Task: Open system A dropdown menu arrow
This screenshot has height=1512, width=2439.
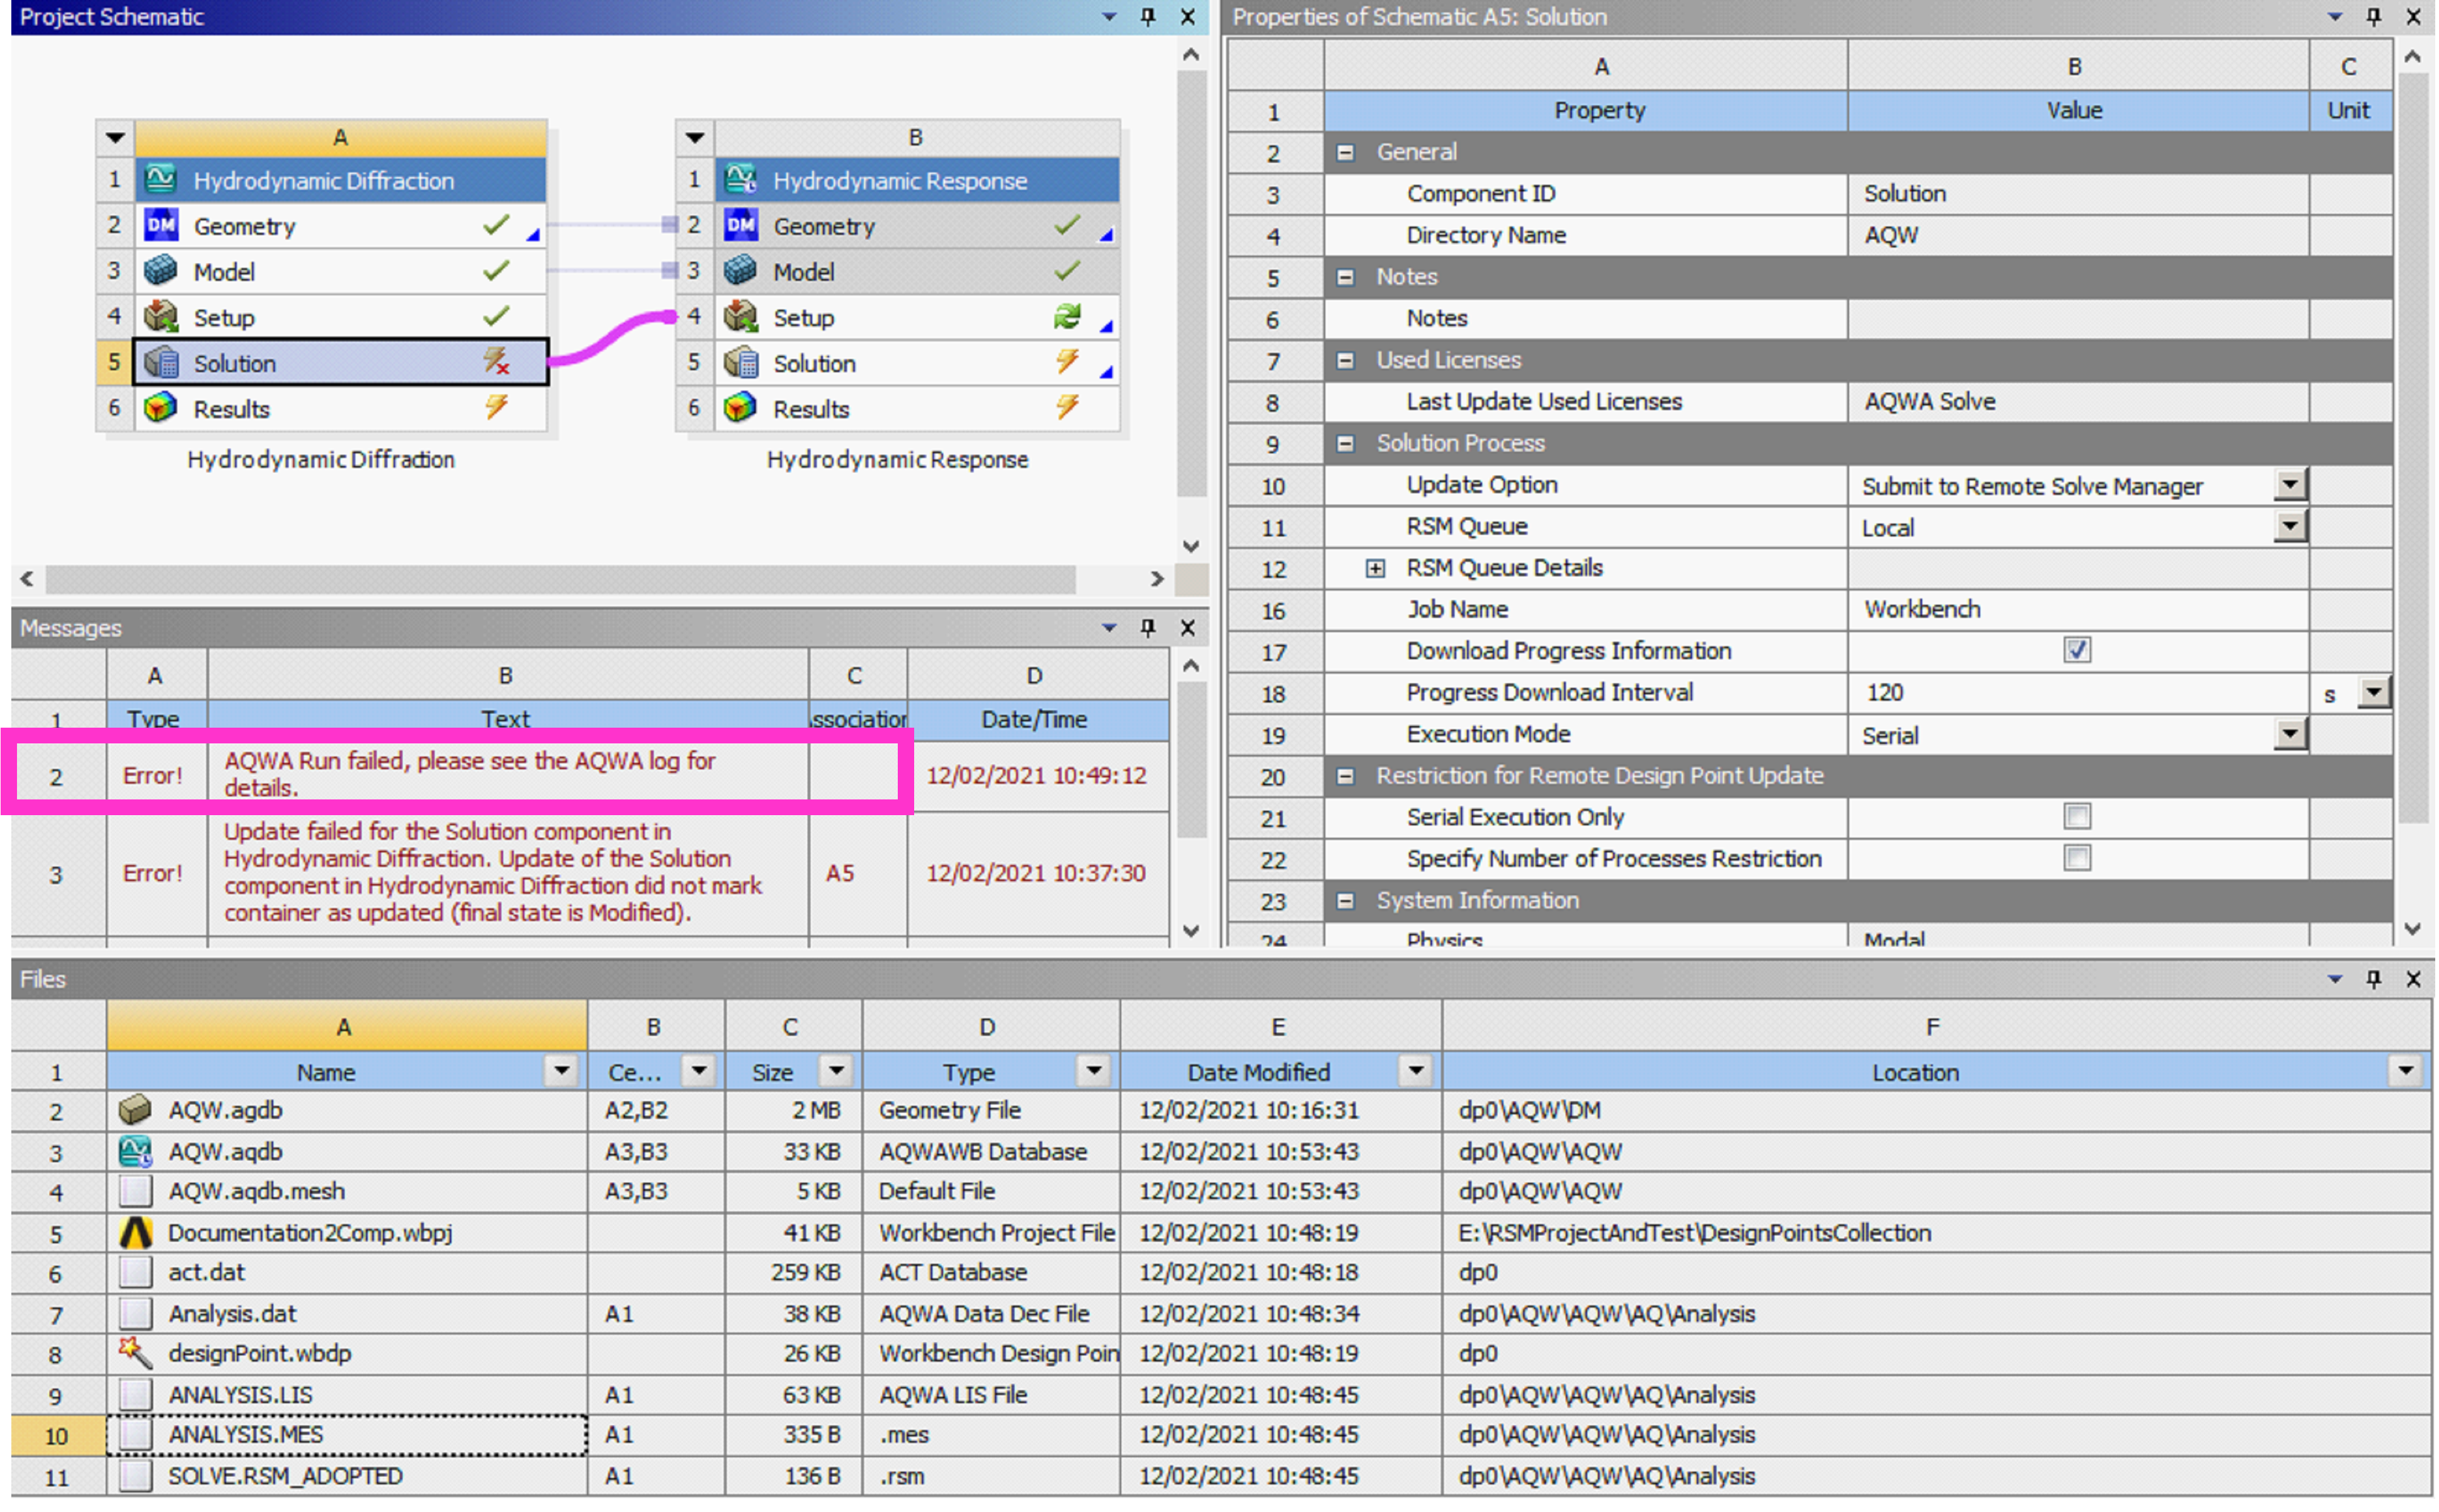Action: click(x=115, y=138)
